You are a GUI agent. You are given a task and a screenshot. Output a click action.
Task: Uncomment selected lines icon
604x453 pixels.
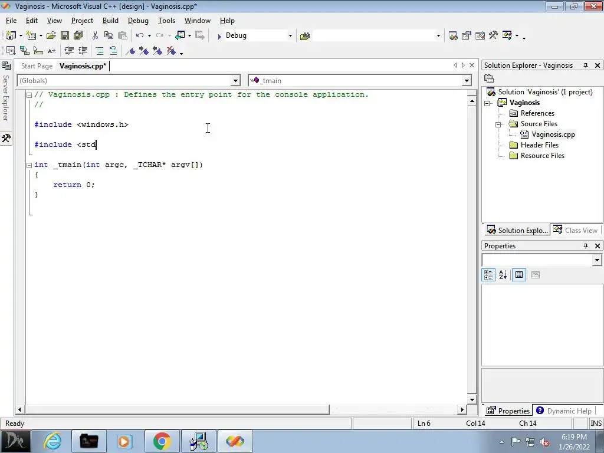point(113,51)
